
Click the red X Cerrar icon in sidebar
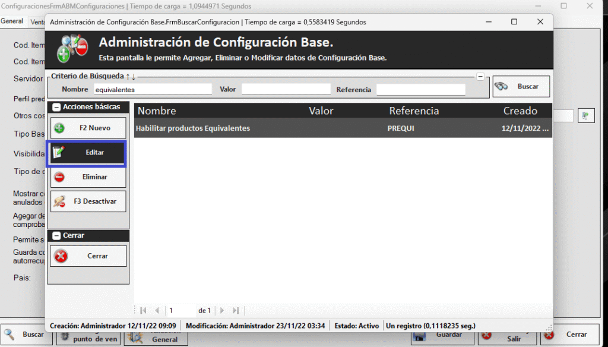(x=61, y=256)
